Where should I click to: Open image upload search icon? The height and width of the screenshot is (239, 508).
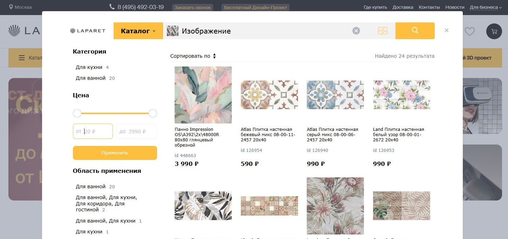[x=383, y=31]
